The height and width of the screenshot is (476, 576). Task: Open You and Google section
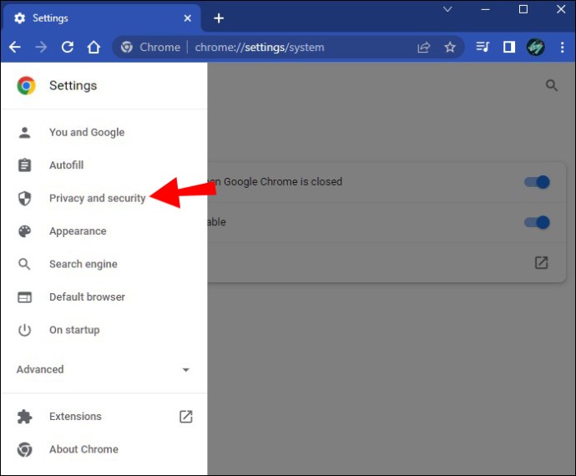pos(87,132)
